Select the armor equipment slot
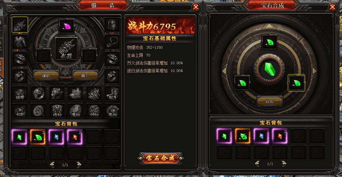Viewport: 342px width, 177px height. click(x=20, y=42)
